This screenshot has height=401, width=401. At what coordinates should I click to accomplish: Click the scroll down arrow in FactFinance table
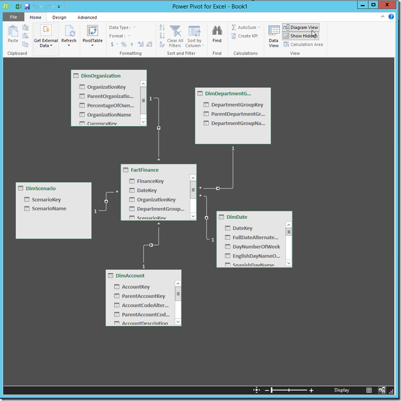193,216
